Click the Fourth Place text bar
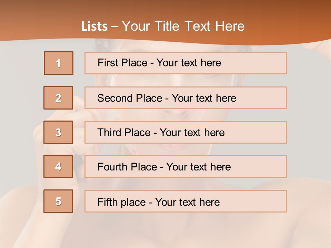This screenshot has width=331, height=248. point(185,166)
